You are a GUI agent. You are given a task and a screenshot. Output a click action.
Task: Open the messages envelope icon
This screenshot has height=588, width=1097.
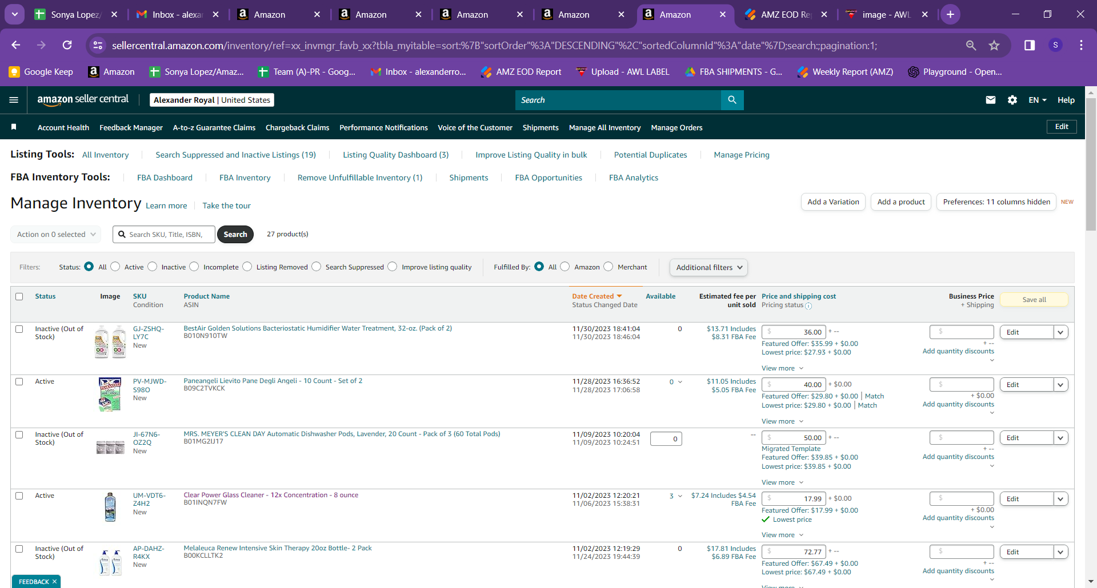[x=991, y=100]
